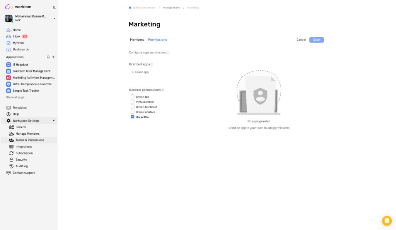The image size is (396, 230).
Task: Collapse the sidebar panel icon
Action: coord(54,7)
